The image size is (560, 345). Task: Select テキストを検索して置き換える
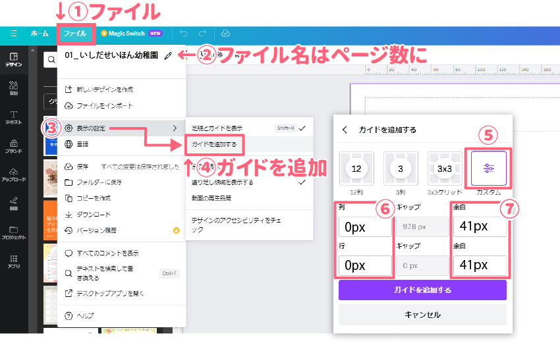pyautogui.click(x=121, y=273)
